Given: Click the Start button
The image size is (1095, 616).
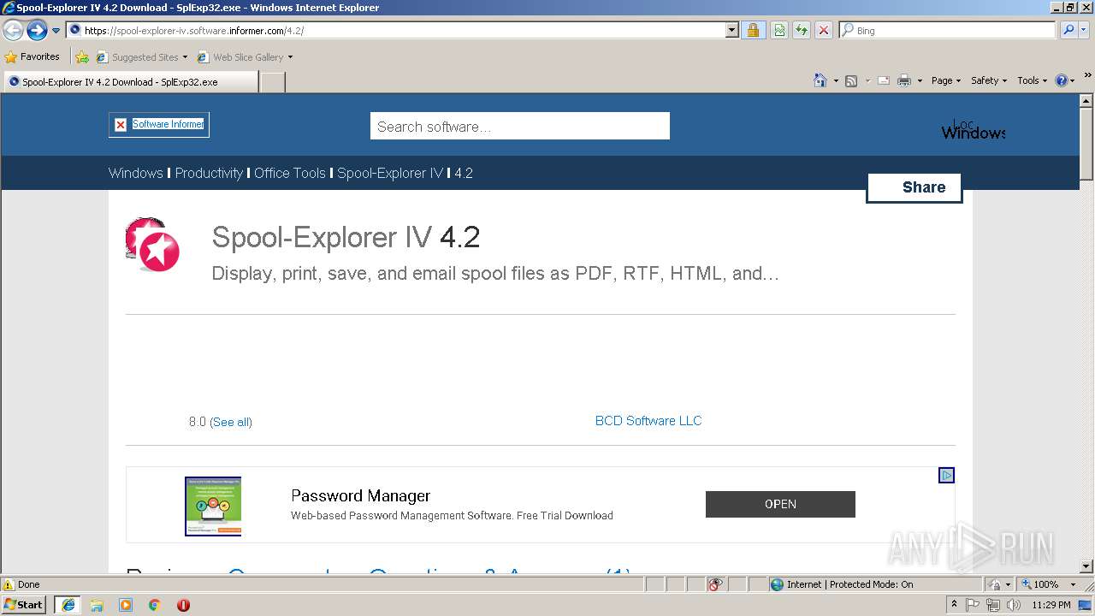Looking at the screenshot, I should pos(24,604).
